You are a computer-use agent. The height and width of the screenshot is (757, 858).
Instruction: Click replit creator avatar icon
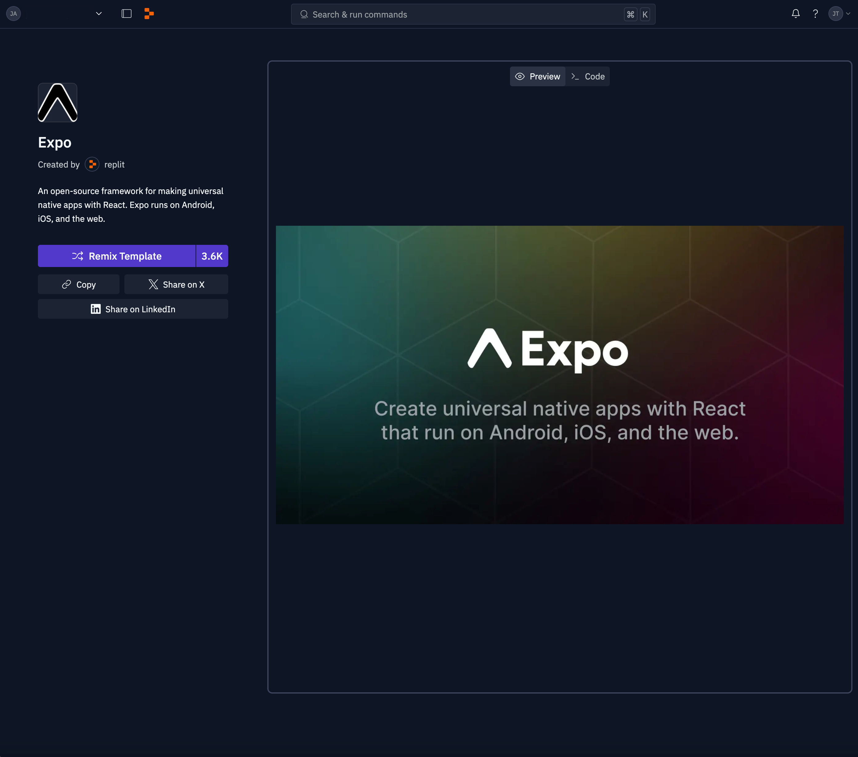[x=92, y=164]
